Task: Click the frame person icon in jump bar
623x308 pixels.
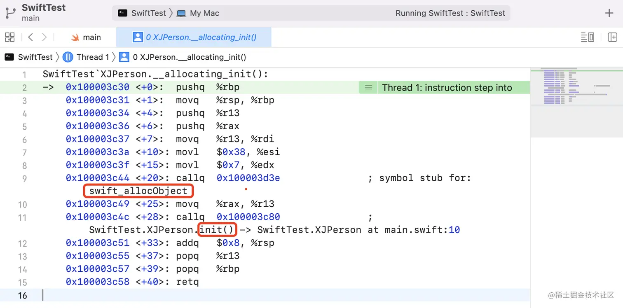Action: tap(124, 57)
